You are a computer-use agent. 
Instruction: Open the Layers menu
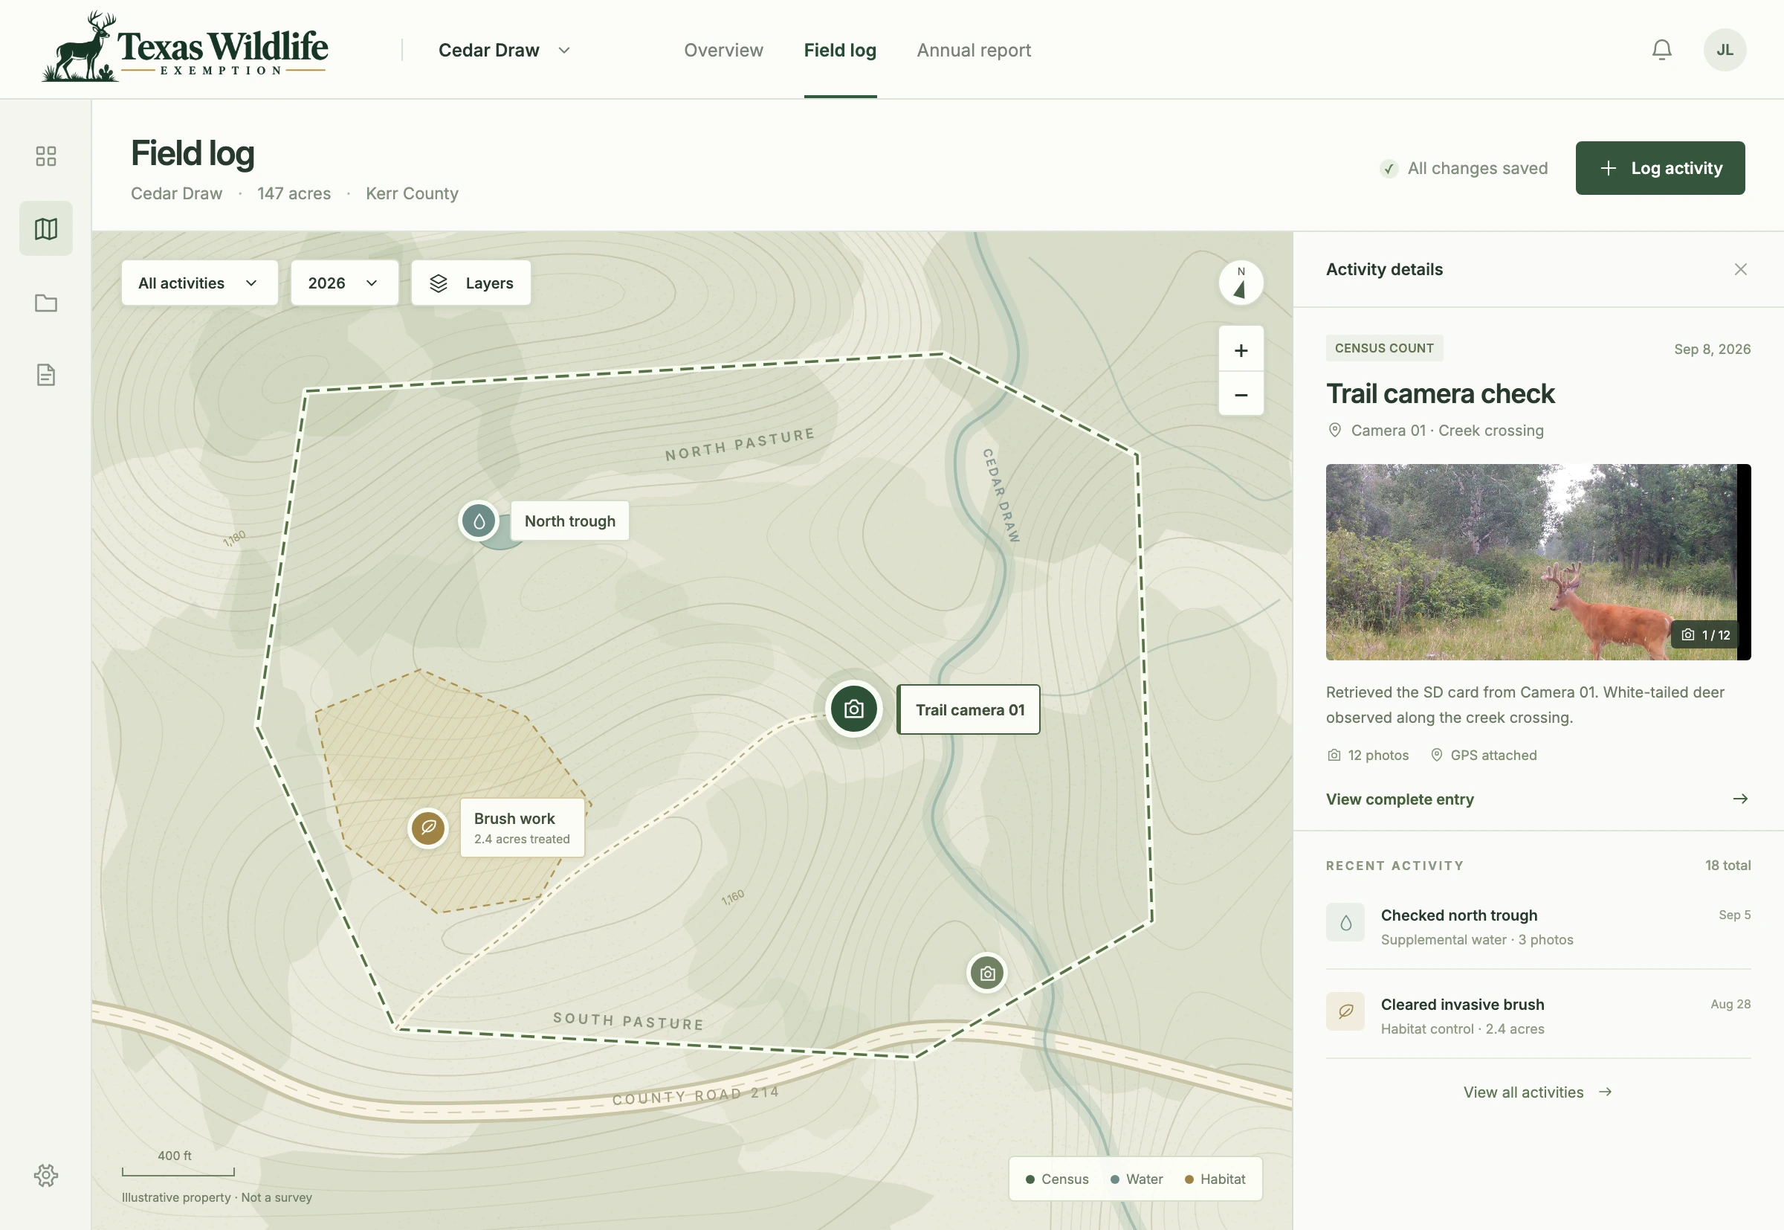click(471, 283)
